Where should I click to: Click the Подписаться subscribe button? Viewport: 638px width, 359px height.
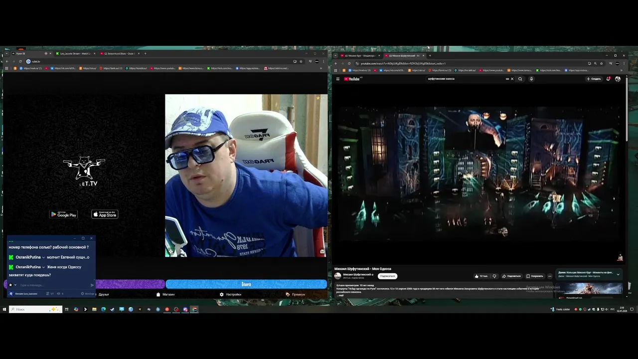click(387, 276)
